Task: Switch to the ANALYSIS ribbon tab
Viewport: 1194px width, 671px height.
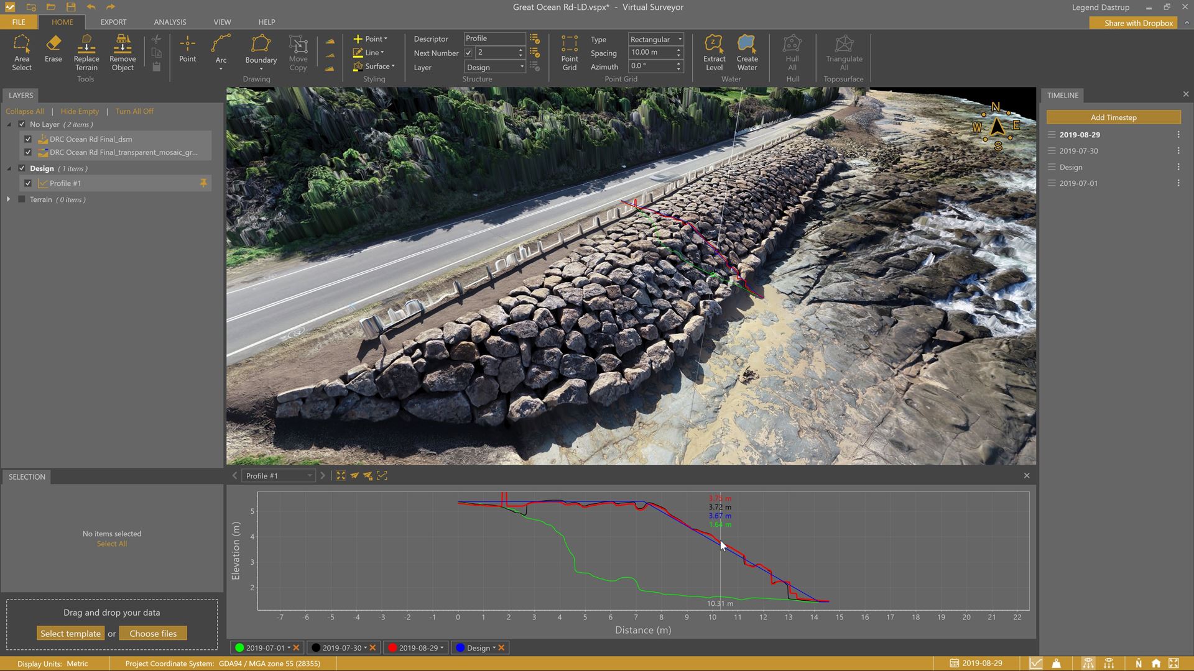Action: click(170, 22)
